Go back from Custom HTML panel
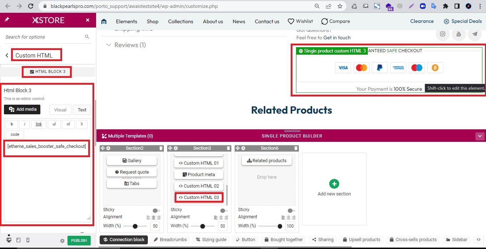This screenshot has height=249, width=486. point(7,55)
